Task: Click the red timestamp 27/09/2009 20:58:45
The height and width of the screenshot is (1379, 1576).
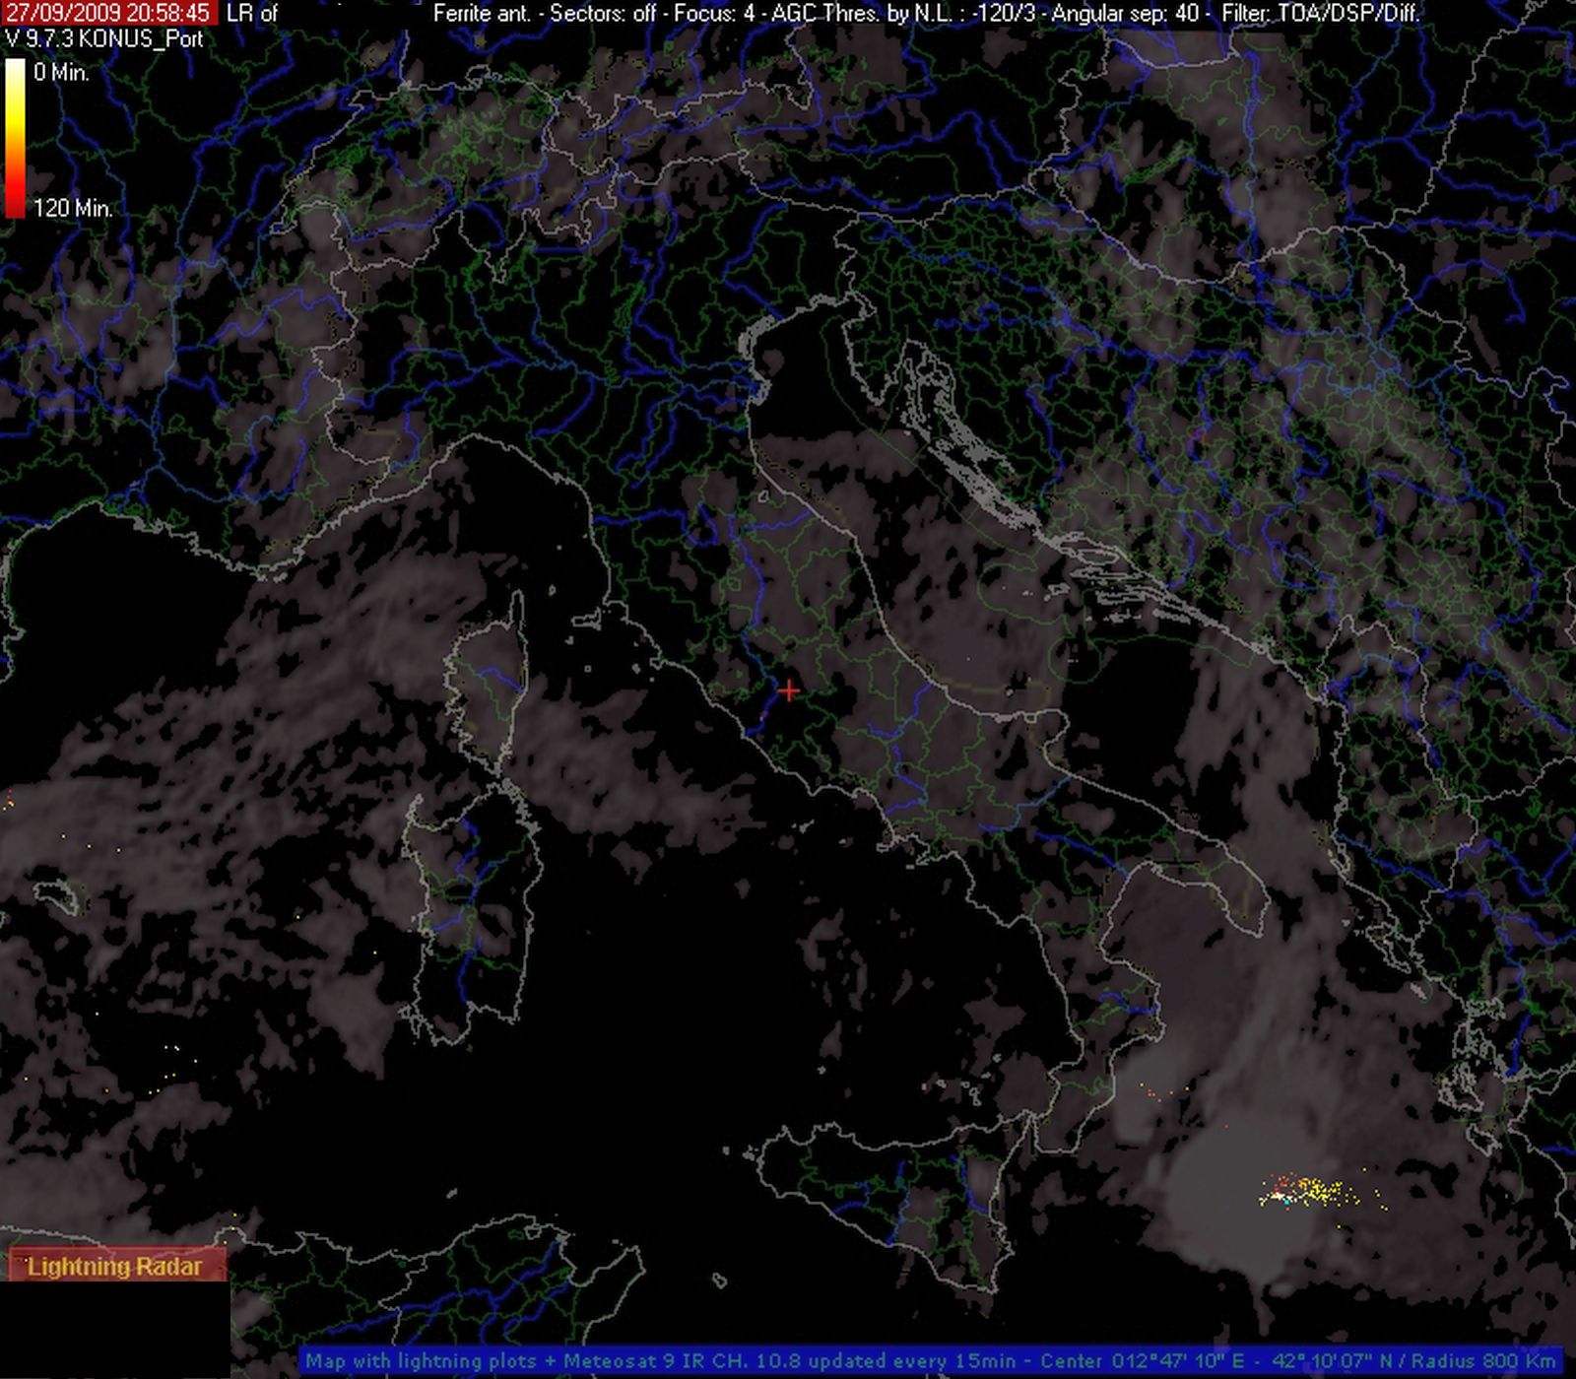Action: (107, 13)
